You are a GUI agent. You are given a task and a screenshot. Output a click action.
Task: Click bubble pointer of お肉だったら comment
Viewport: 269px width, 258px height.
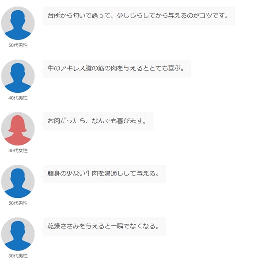[x=42, y=123]
